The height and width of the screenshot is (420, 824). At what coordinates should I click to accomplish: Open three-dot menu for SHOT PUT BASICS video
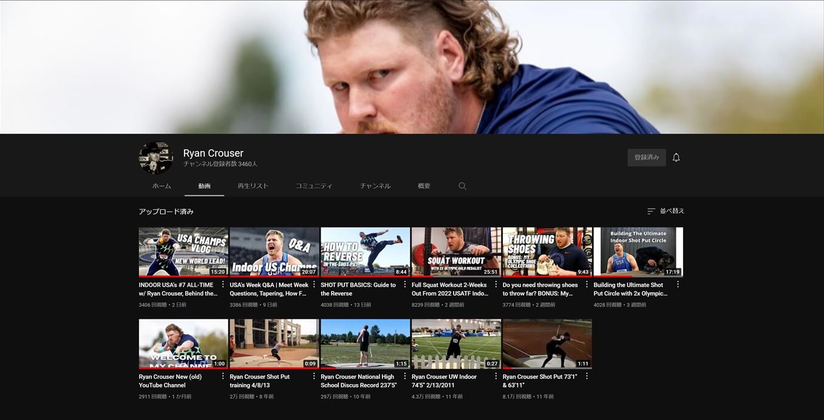click(405, 285)
